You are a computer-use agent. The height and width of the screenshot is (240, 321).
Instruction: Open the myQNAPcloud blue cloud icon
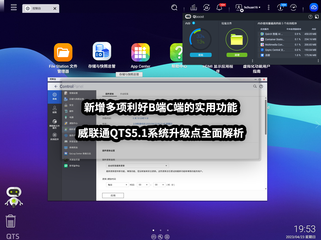314,7
